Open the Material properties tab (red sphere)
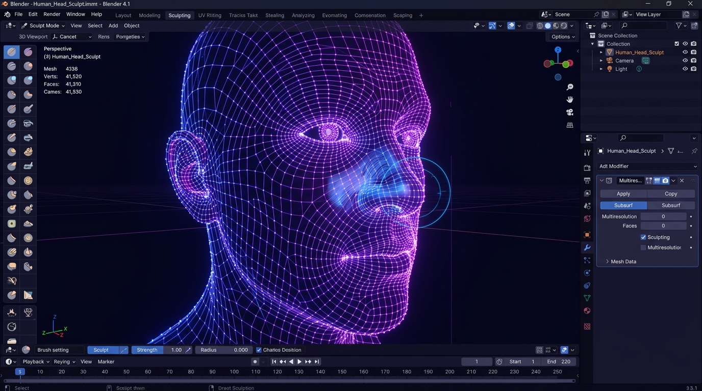 (587, 311)
